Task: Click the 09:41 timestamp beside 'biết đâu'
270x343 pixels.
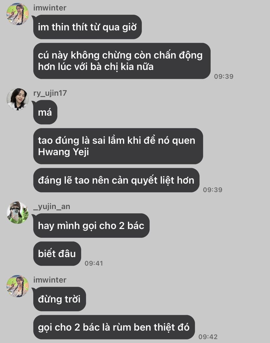Action: [94, 263]
